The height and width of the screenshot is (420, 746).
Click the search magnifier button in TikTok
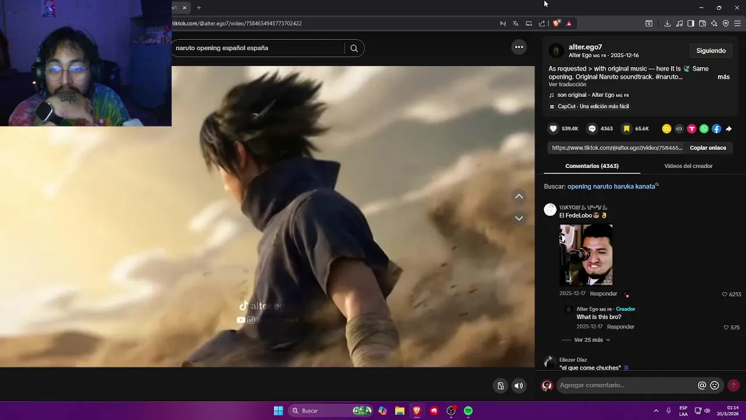[x=354, y=48]
